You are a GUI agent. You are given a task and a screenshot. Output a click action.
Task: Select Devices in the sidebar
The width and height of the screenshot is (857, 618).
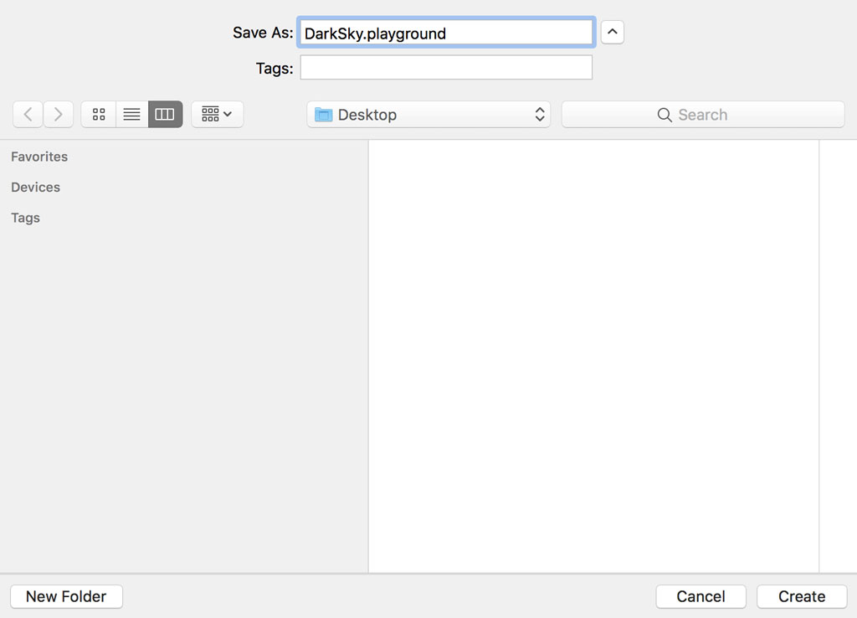[35, 187]
